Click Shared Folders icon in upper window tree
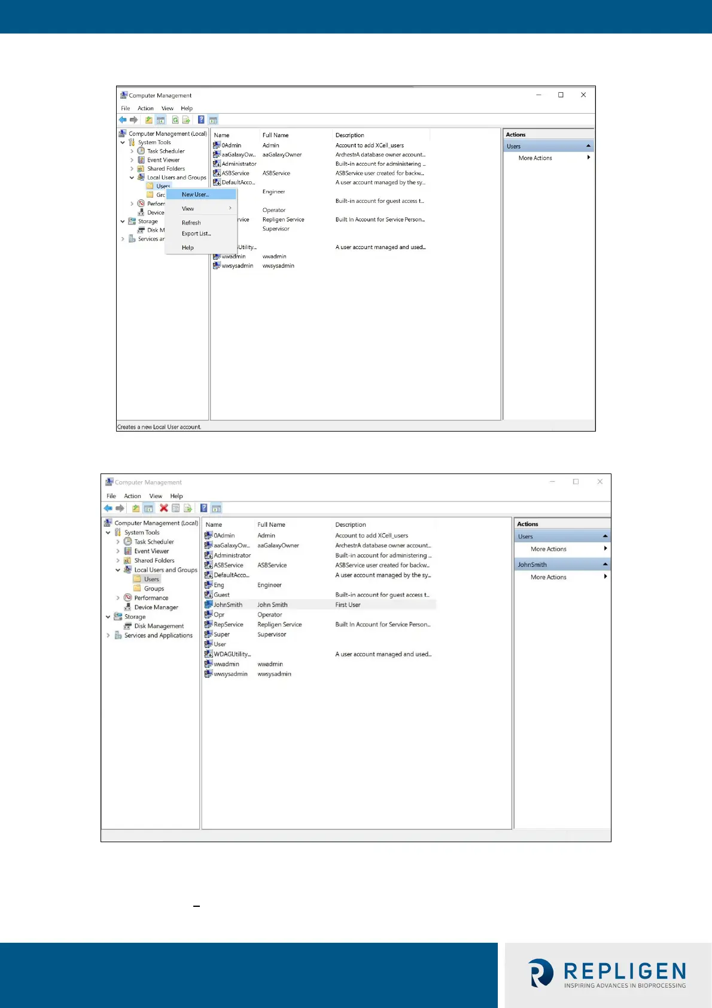This screenshot has width=712, height=1008. pos(141,169)
